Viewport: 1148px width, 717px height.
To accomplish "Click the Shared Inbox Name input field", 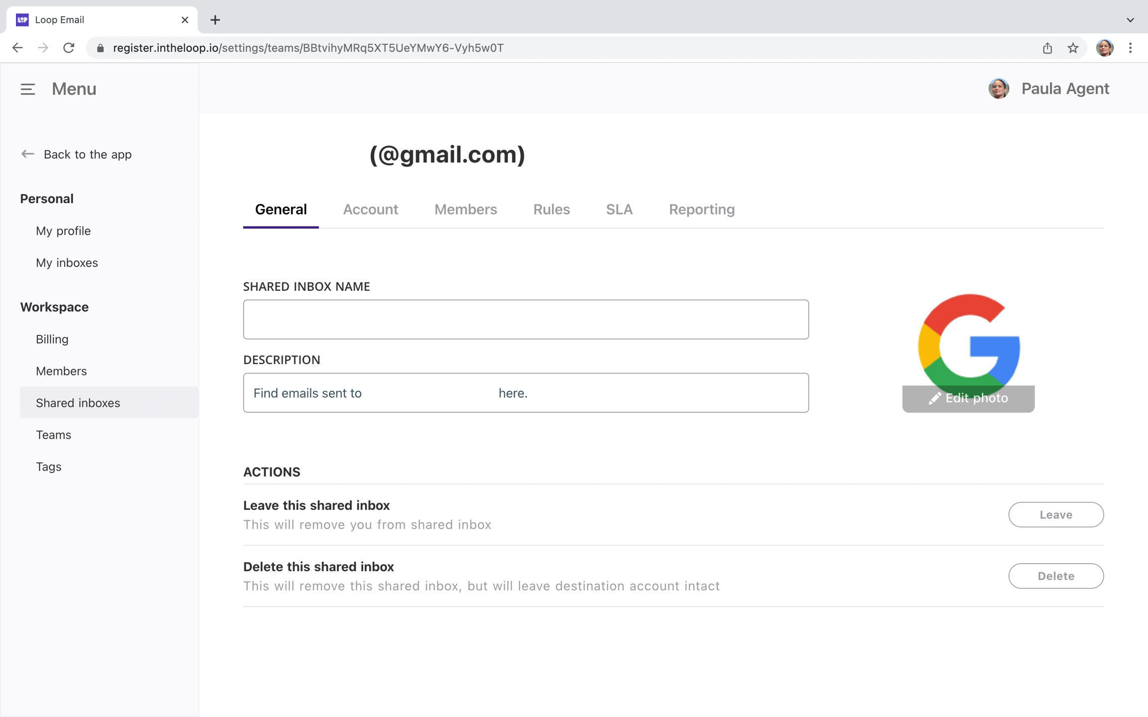I will pyautogui.click(x=526, y=319).
